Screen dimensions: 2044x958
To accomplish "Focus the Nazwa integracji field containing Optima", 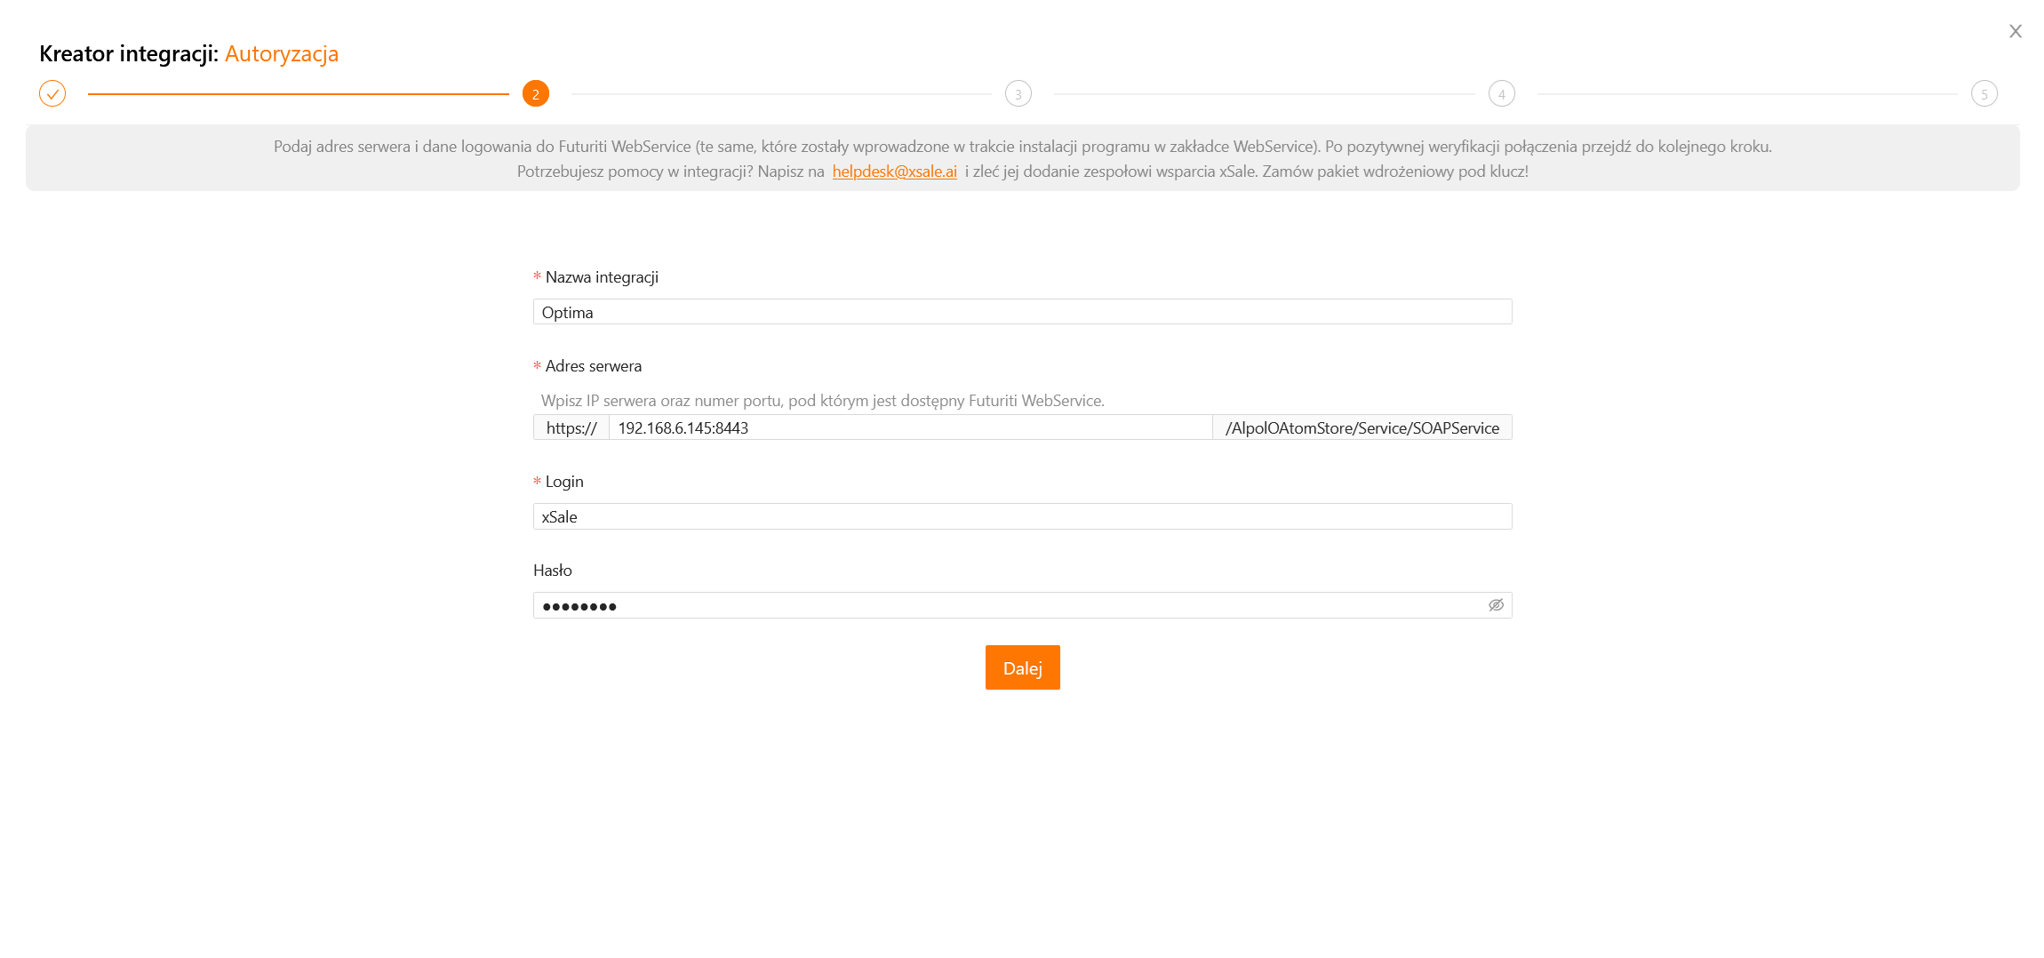I will [x=1022, y=312].
